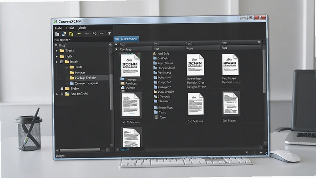Click the left arrow beside the bottom input field
This screenshot has height=178, width=316.
pos(117,150)
